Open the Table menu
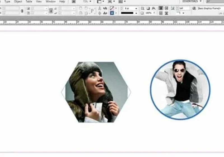Viewport: 224px width, 157px height. pos(29,1)
